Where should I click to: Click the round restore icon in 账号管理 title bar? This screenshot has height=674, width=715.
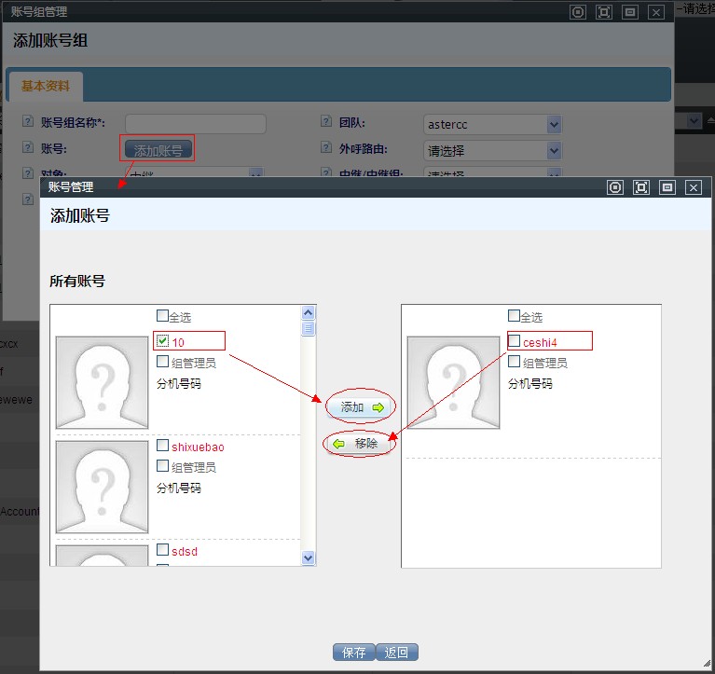point(614,187)
